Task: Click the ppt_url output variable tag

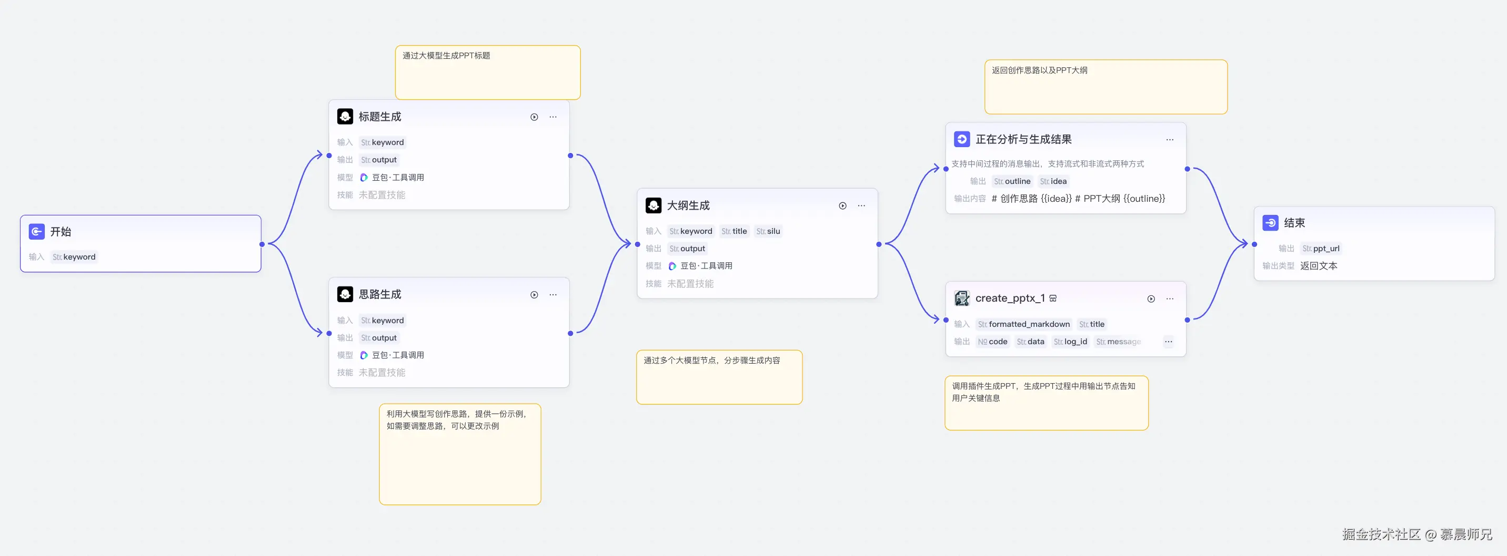Action: pos(1321,249)
